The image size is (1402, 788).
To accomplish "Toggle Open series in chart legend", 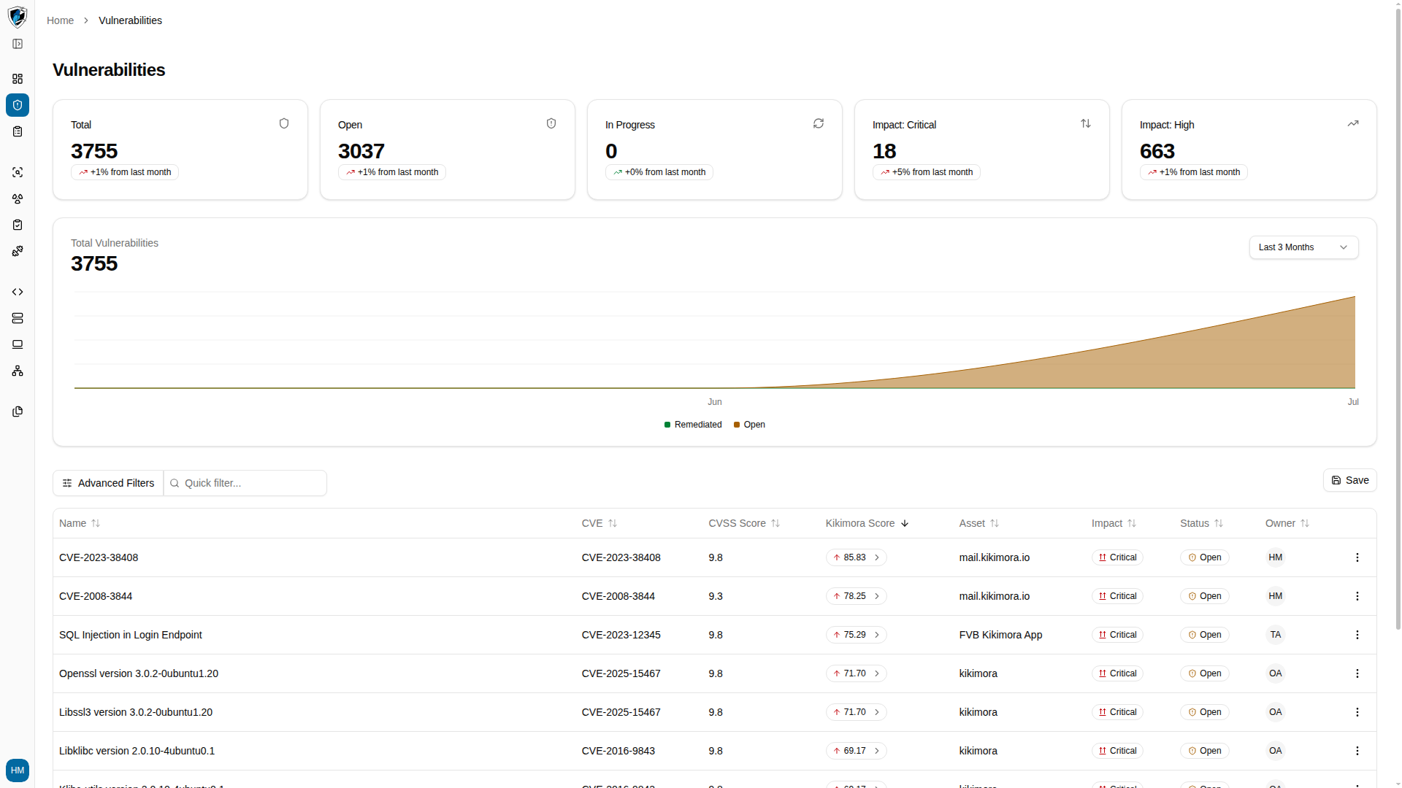I will pyautogui.click(x=749, y=425).
